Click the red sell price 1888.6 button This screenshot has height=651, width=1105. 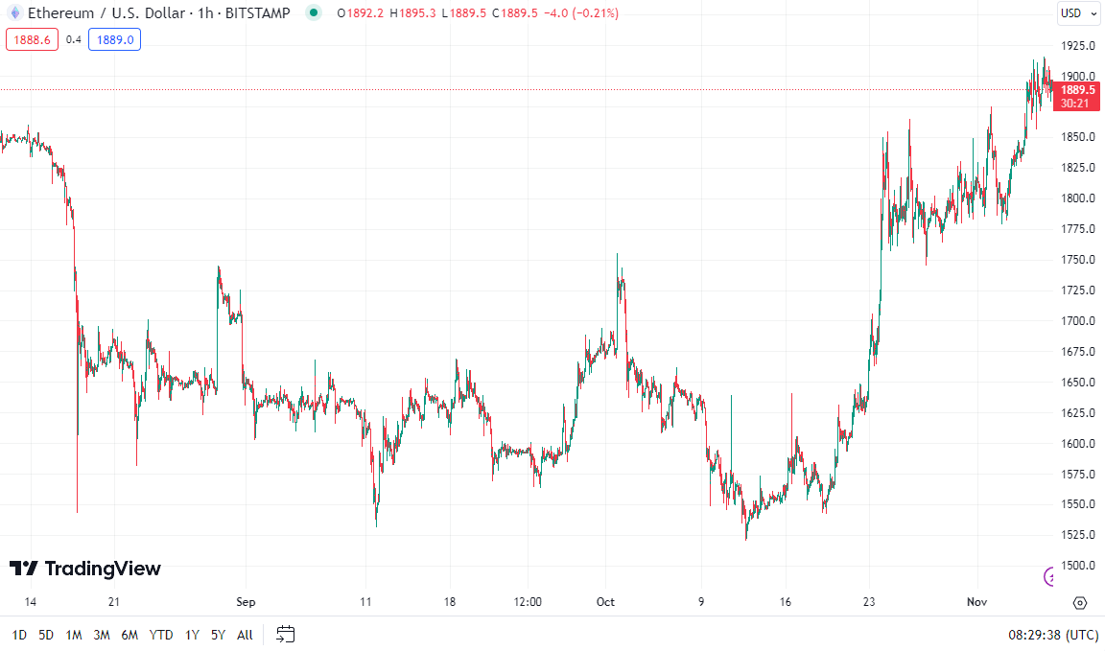click(x=32, y=39)
